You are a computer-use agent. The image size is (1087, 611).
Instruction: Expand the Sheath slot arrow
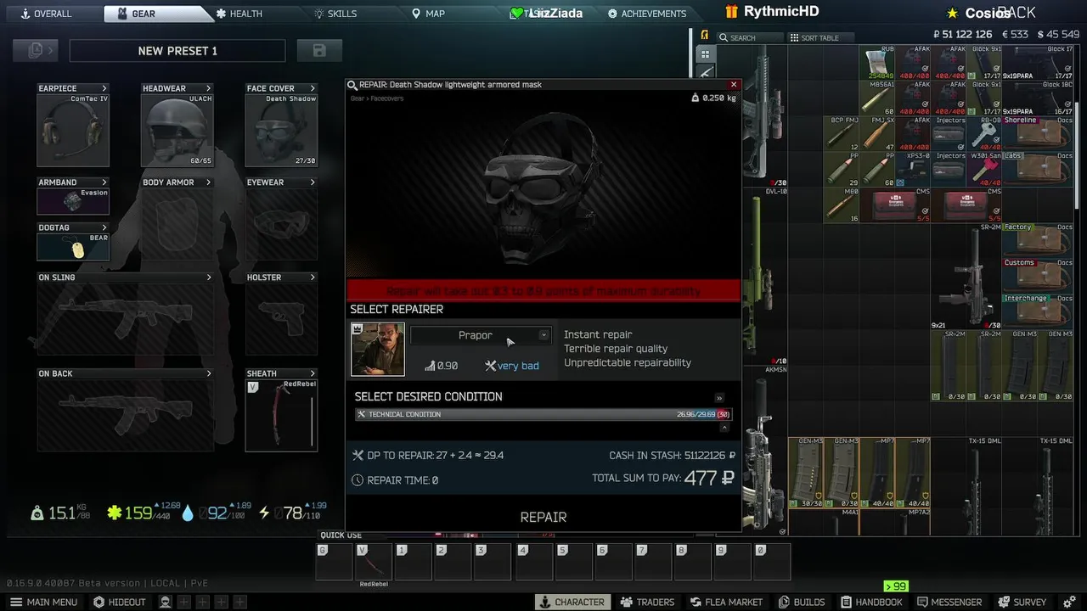313,373
